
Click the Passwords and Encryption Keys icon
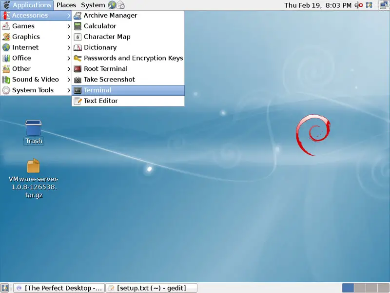pos(78,58)
